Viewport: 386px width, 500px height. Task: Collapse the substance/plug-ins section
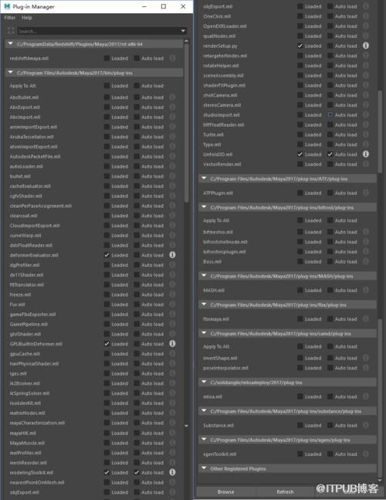pos(204,410)
